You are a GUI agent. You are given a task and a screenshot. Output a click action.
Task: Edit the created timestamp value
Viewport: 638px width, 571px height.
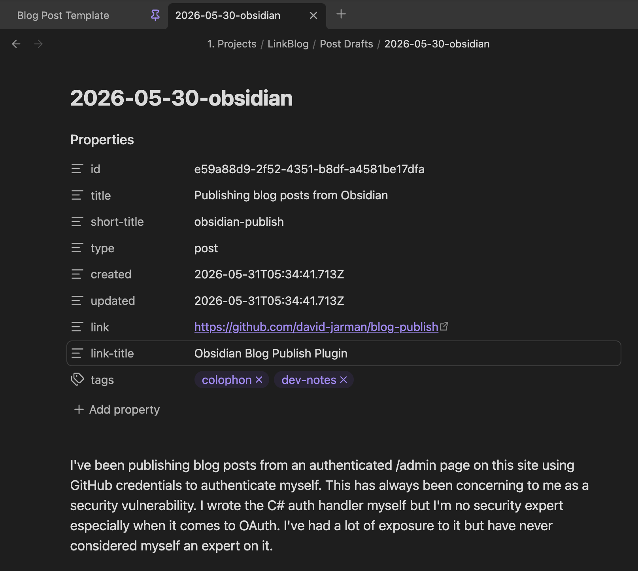tap(269, 274)
